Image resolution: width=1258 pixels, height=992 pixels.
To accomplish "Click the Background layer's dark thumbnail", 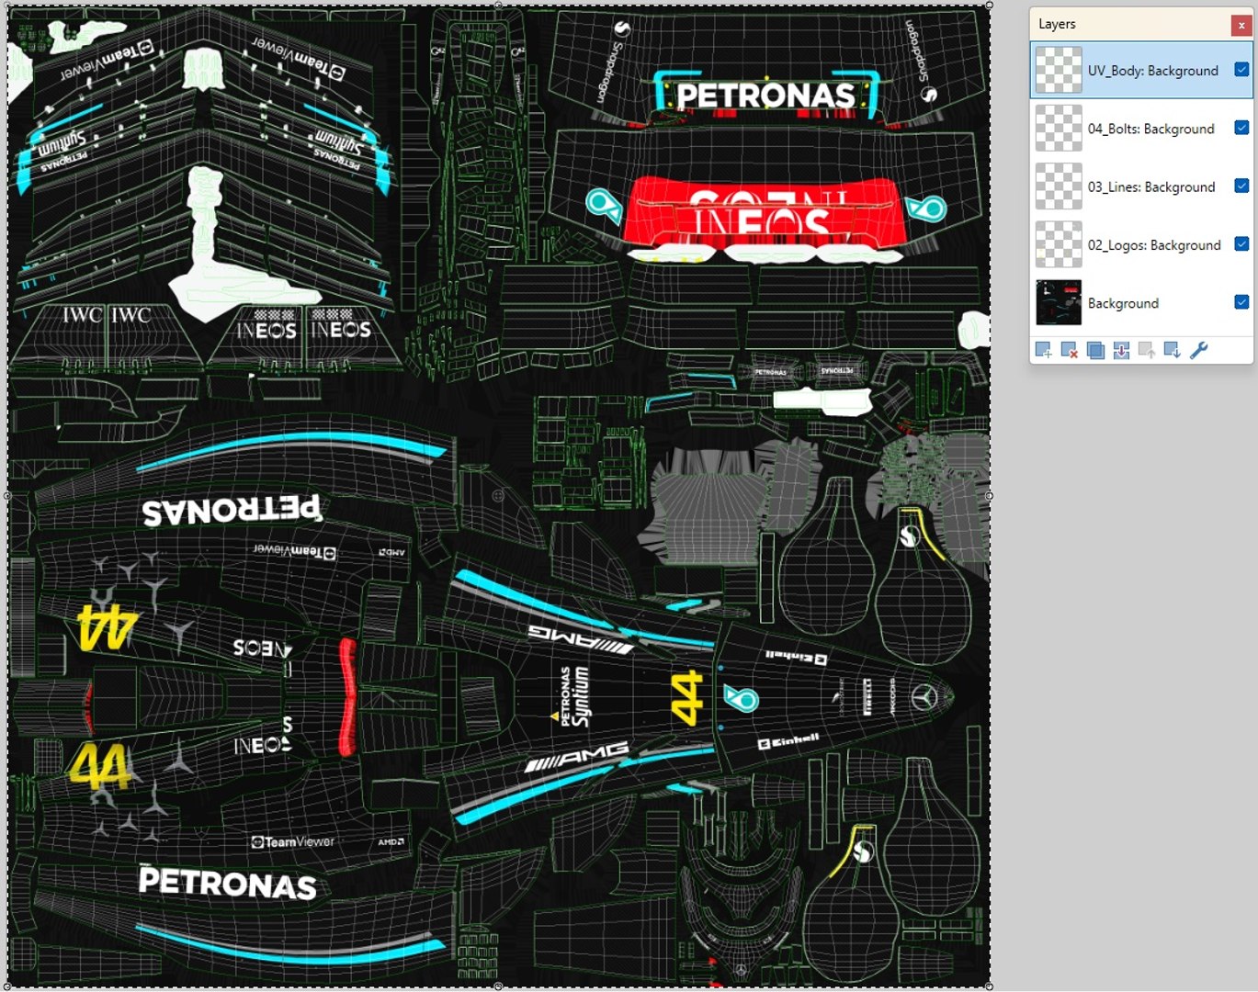I will [1059, 302].
